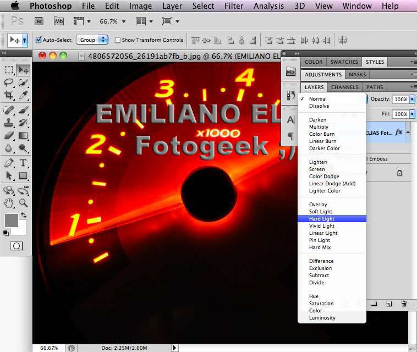The height and width of the screenshot is (352, 417).
Task: Open the Analysis menu
Action: (268, 6)
